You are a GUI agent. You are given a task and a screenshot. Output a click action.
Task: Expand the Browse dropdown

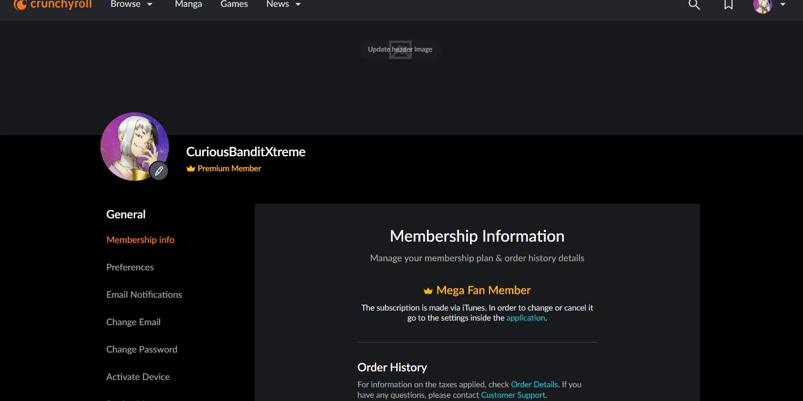point(131,4)
